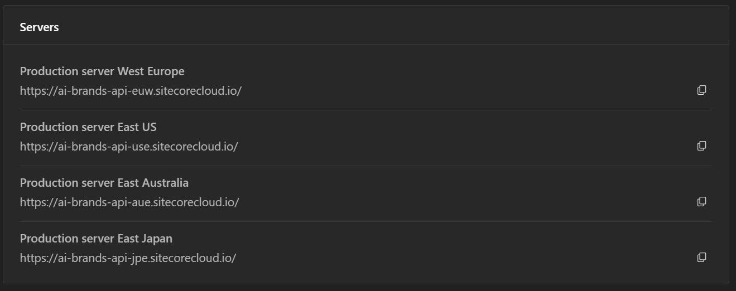Copy the East Australia server URL
Image resolution: width=736 pixels, height=291 pixels.
pyautogui.click(x=701, y=202)
